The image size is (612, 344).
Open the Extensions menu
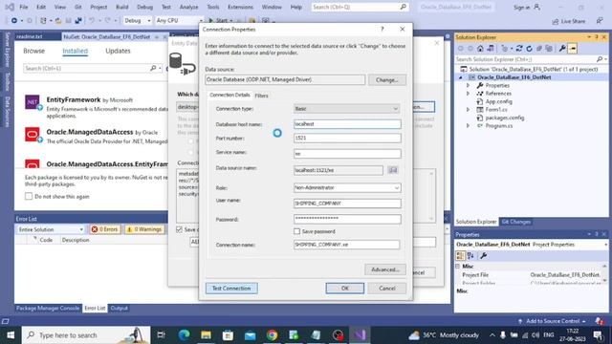(240, 7)
